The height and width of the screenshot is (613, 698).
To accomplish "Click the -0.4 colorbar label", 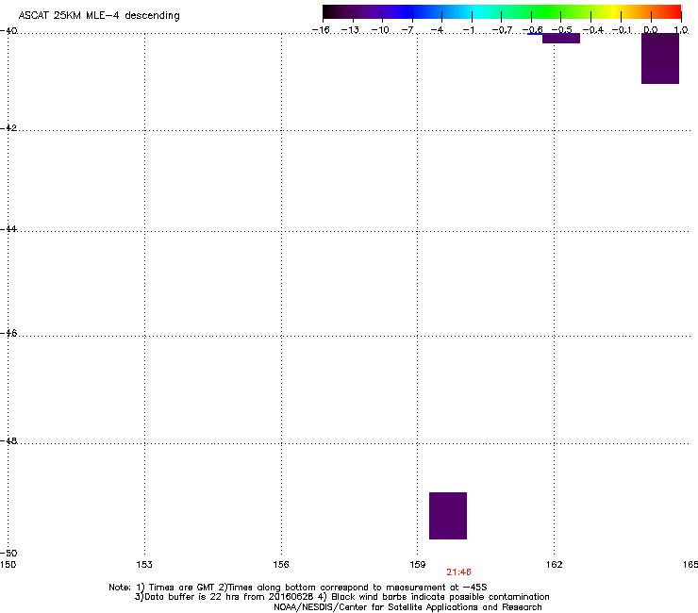I will [x=593, y=30].
